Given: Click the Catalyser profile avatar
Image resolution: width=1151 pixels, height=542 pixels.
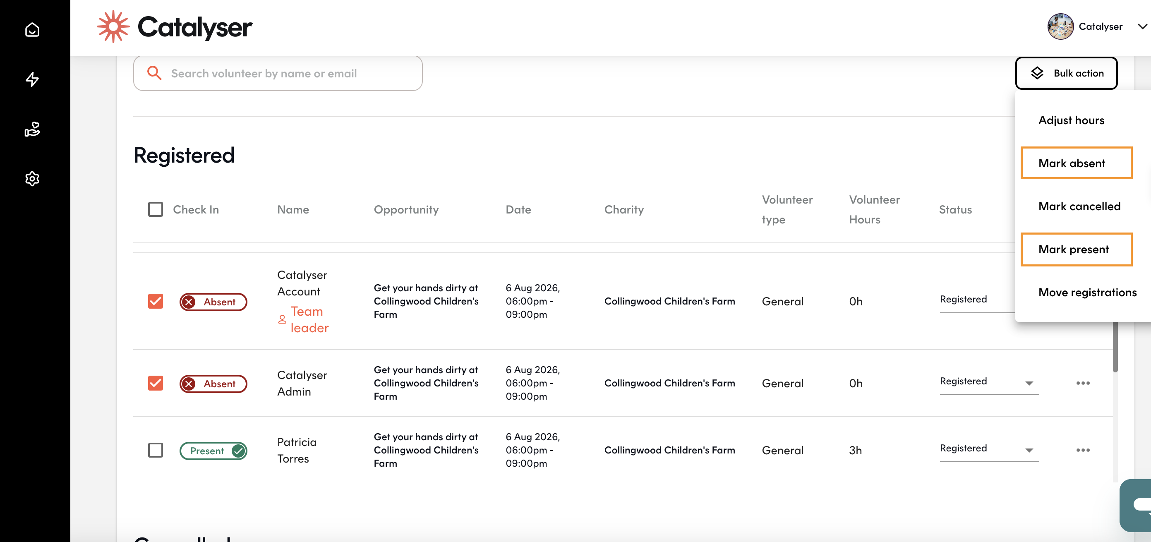Looking at the screenshot, I should [x=1060, y=26].
